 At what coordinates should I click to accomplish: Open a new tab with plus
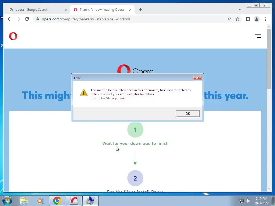pyautogui.click(x=140, y=10)
